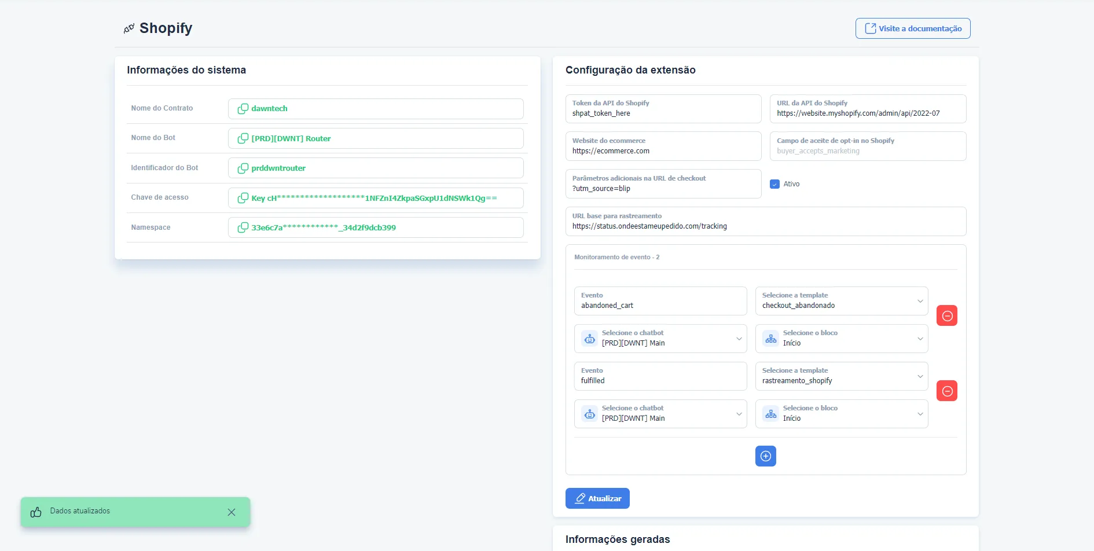Screen dimensions: 1094x551
Task: Open template dropdown showing rastreamento_shopify
Action: click(x=842, y=376)
